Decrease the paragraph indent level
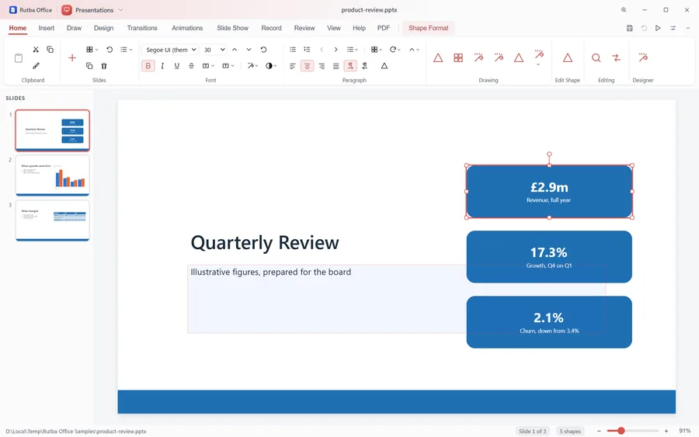The height and width of the screenshot is (437, 699). pyautogui.click(x=322, y=50)
